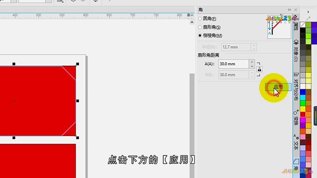Image resolution: width=317 pixels, height=178 pixels.
Task: Choose the yellow swatch in the first column
Action: 303,109
